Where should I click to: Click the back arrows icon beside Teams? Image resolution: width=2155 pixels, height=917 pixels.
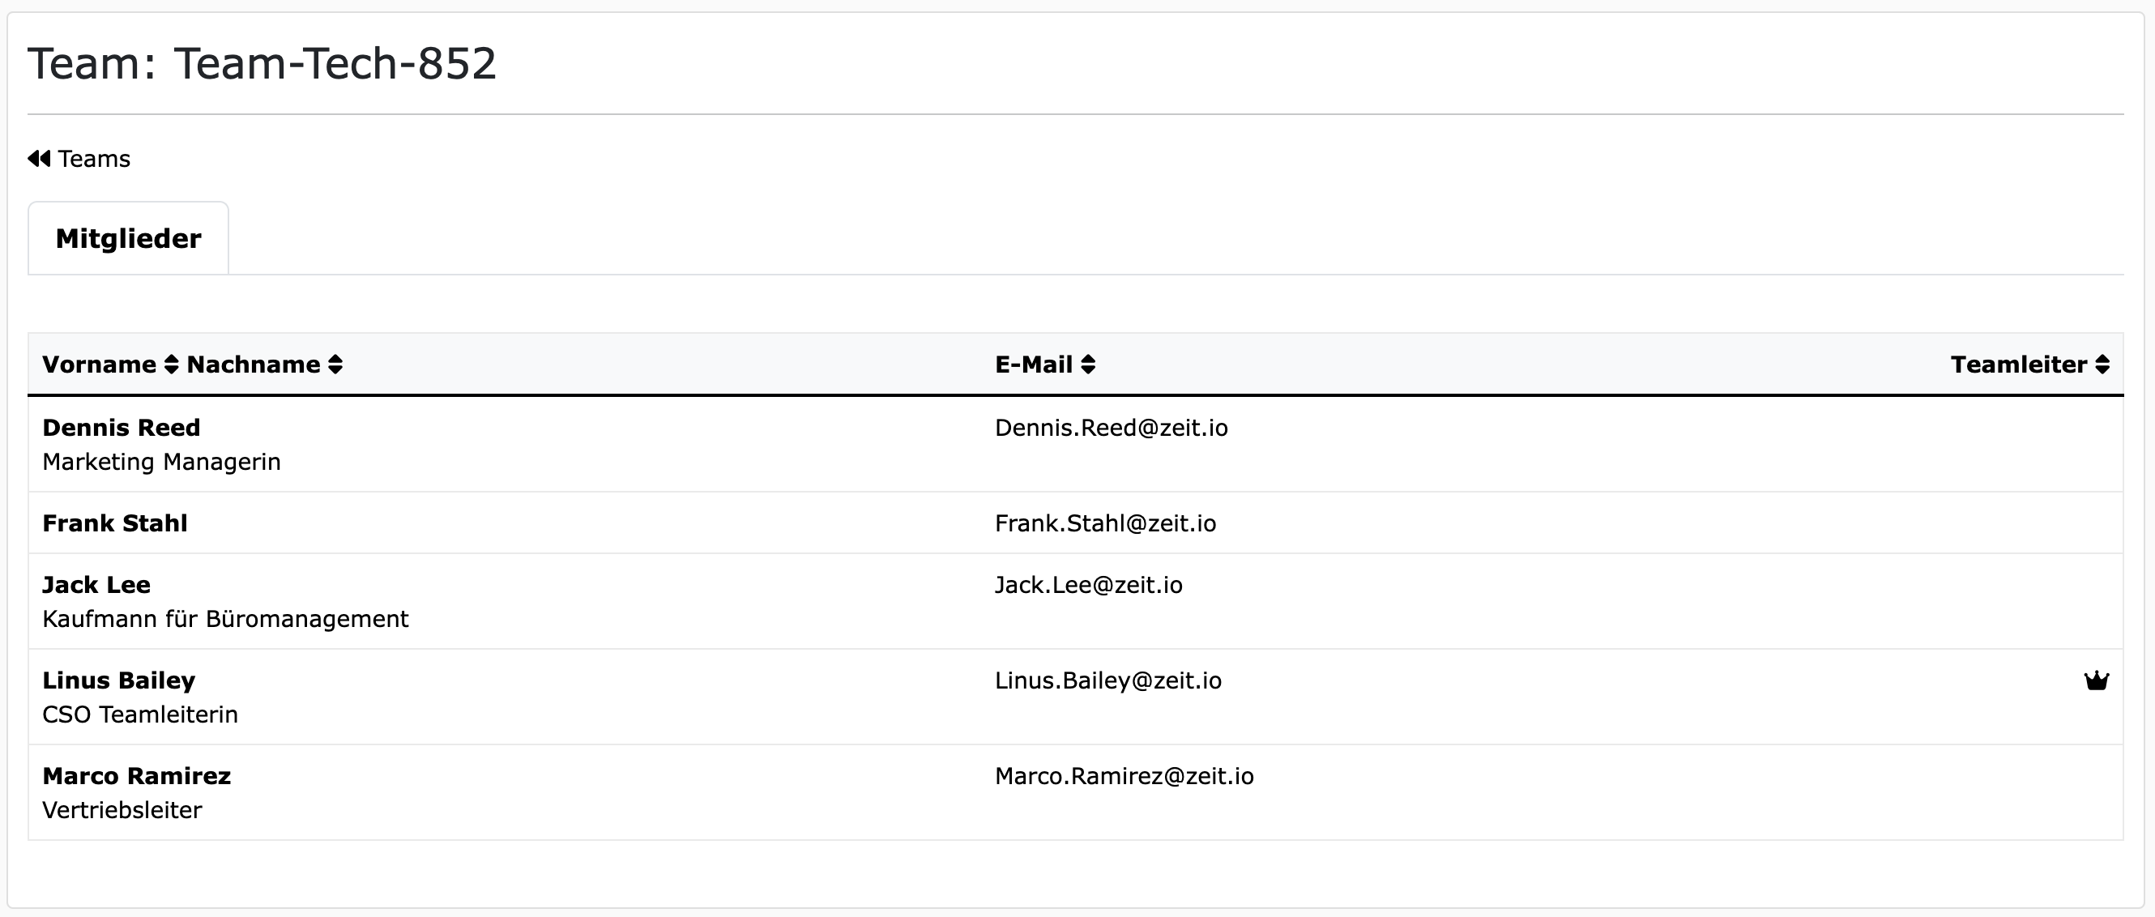coord(39,159)
